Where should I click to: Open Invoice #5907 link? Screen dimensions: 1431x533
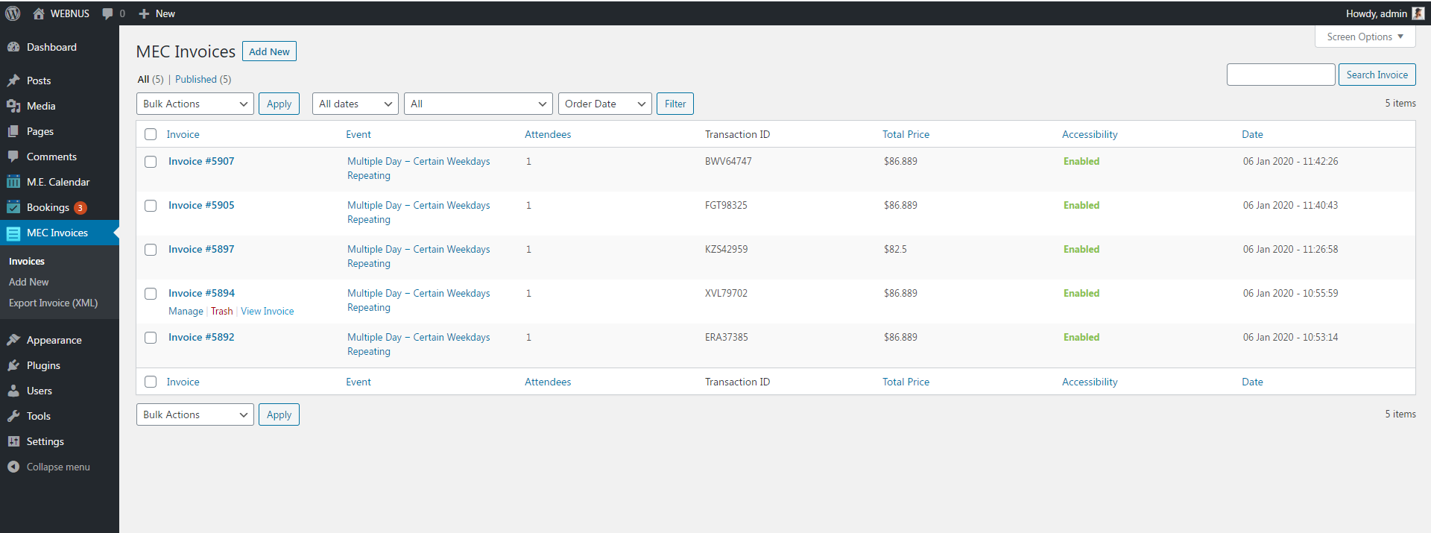tap(201, 161)
